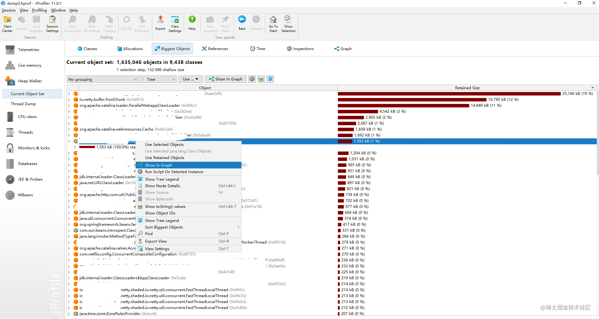Choose Show In Graph in context menu

(x=189, y=165)
